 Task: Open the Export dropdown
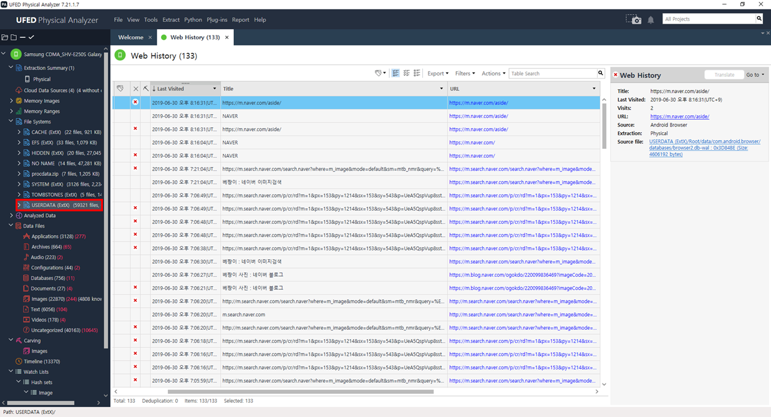[x=437, y=74]
